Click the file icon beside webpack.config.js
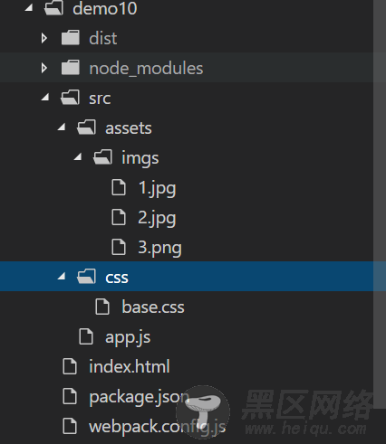The image size is (386, 444). tap(70, 426)
